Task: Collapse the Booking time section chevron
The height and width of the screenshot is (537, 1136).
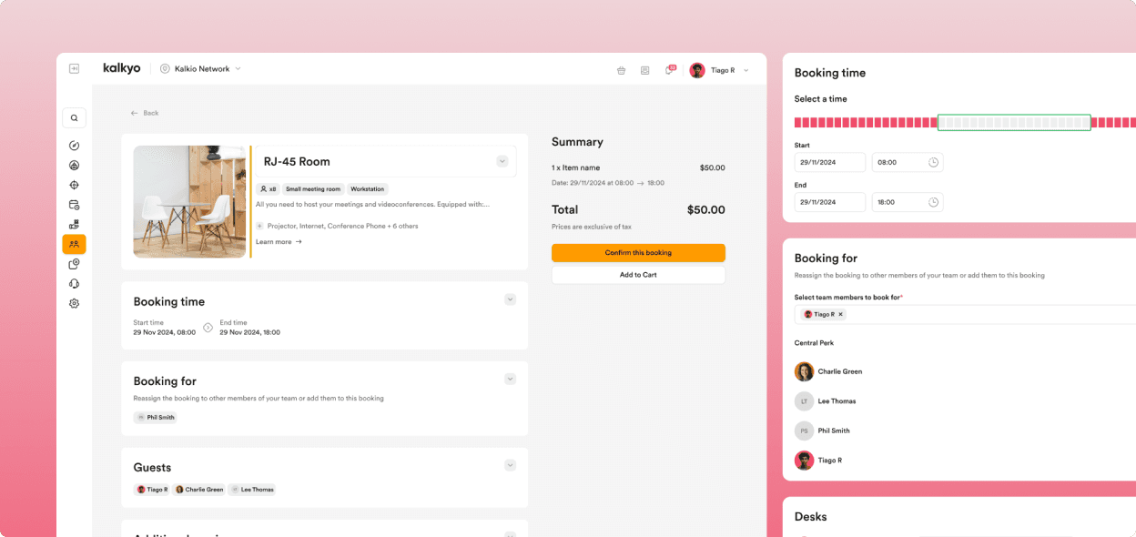Action: [510, 299]
